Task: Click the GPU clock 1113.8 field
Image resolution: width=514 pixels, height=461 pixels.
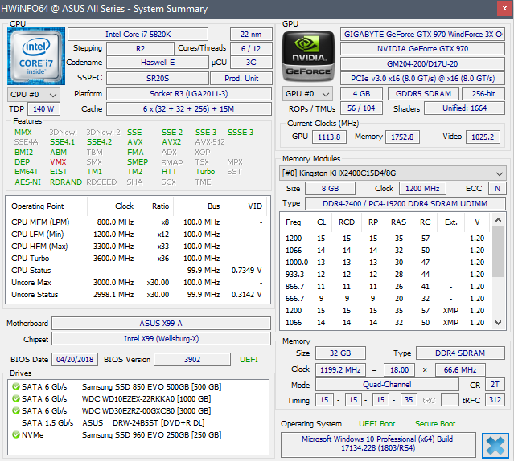Action: (329, 137)
